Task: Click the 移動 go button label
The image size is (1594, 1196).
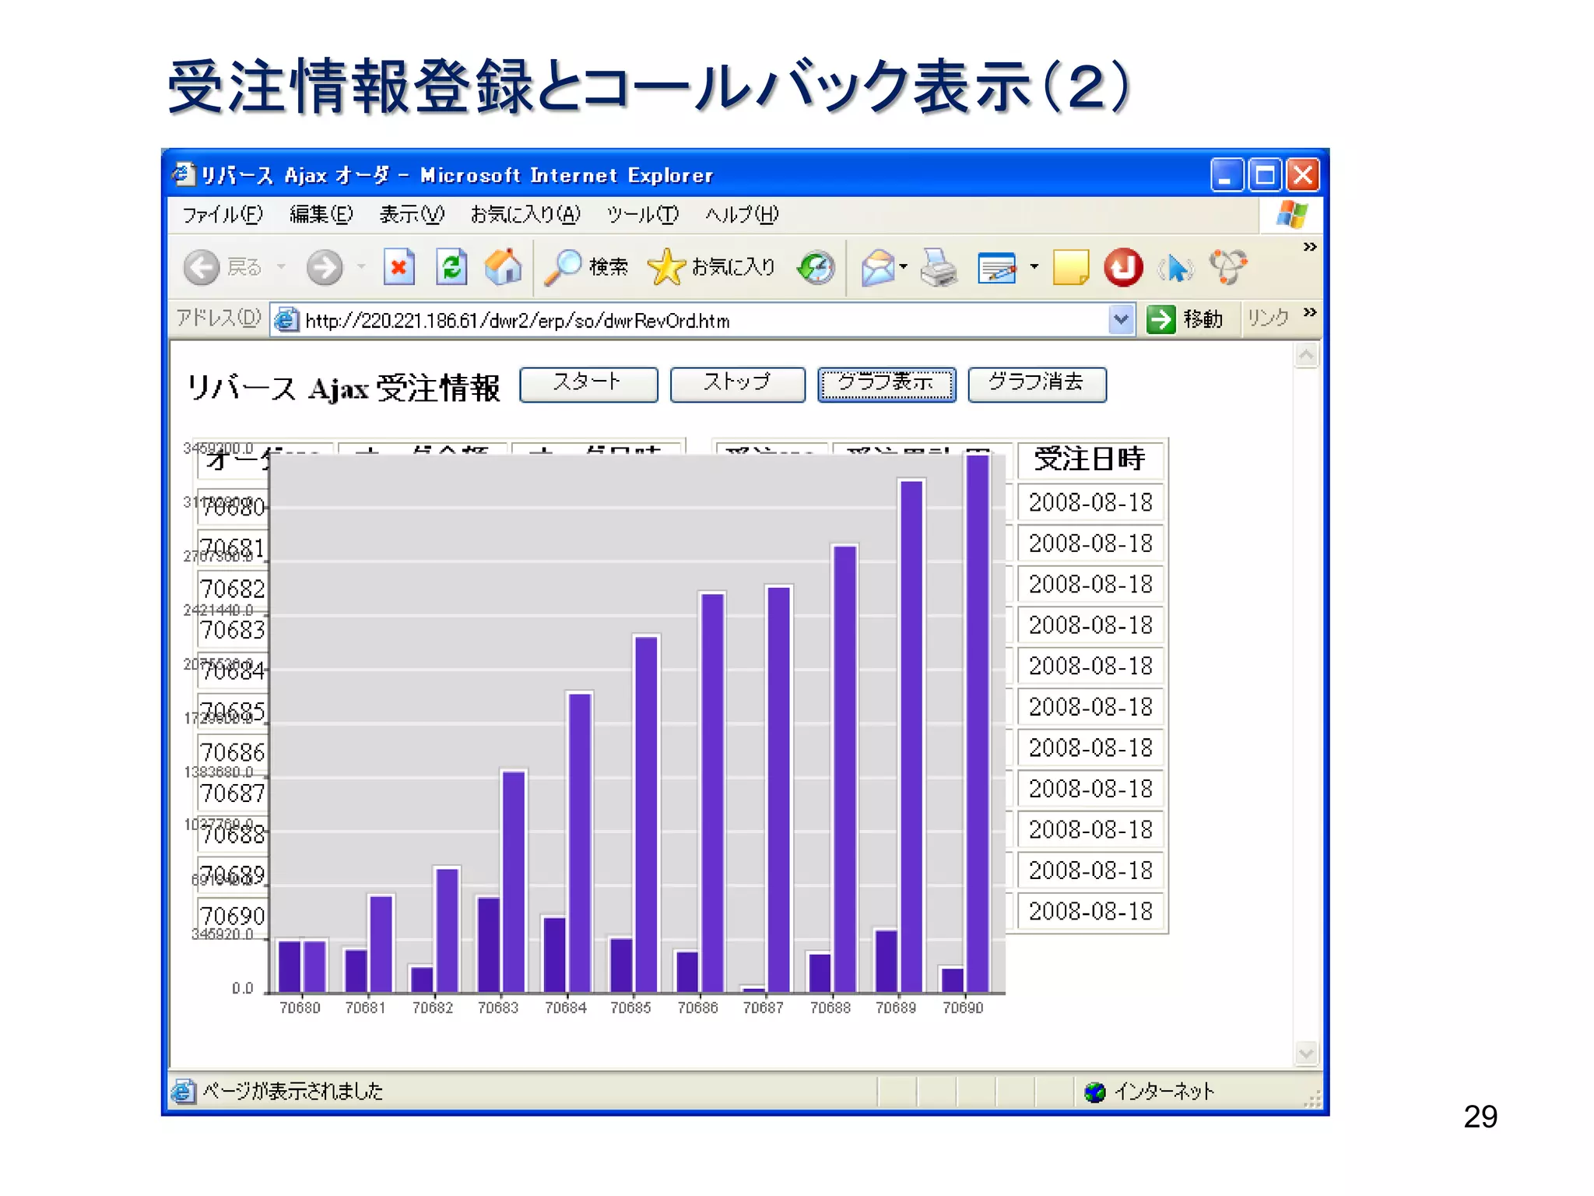Action: (x=1203, y=319)
